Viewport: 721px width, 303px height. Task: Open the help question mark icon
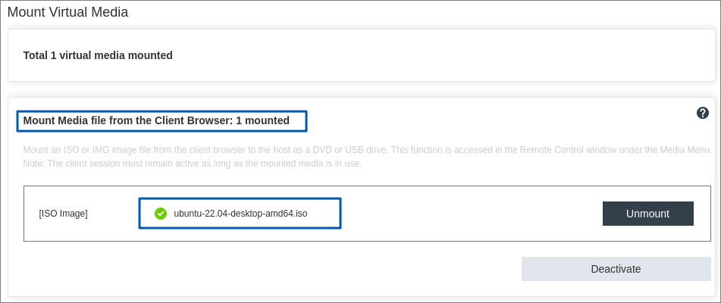click(702, 113)
